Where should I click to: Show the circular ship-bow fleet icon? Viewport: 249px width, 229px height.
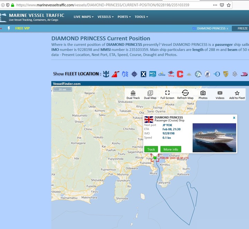[x=207, y=74]
